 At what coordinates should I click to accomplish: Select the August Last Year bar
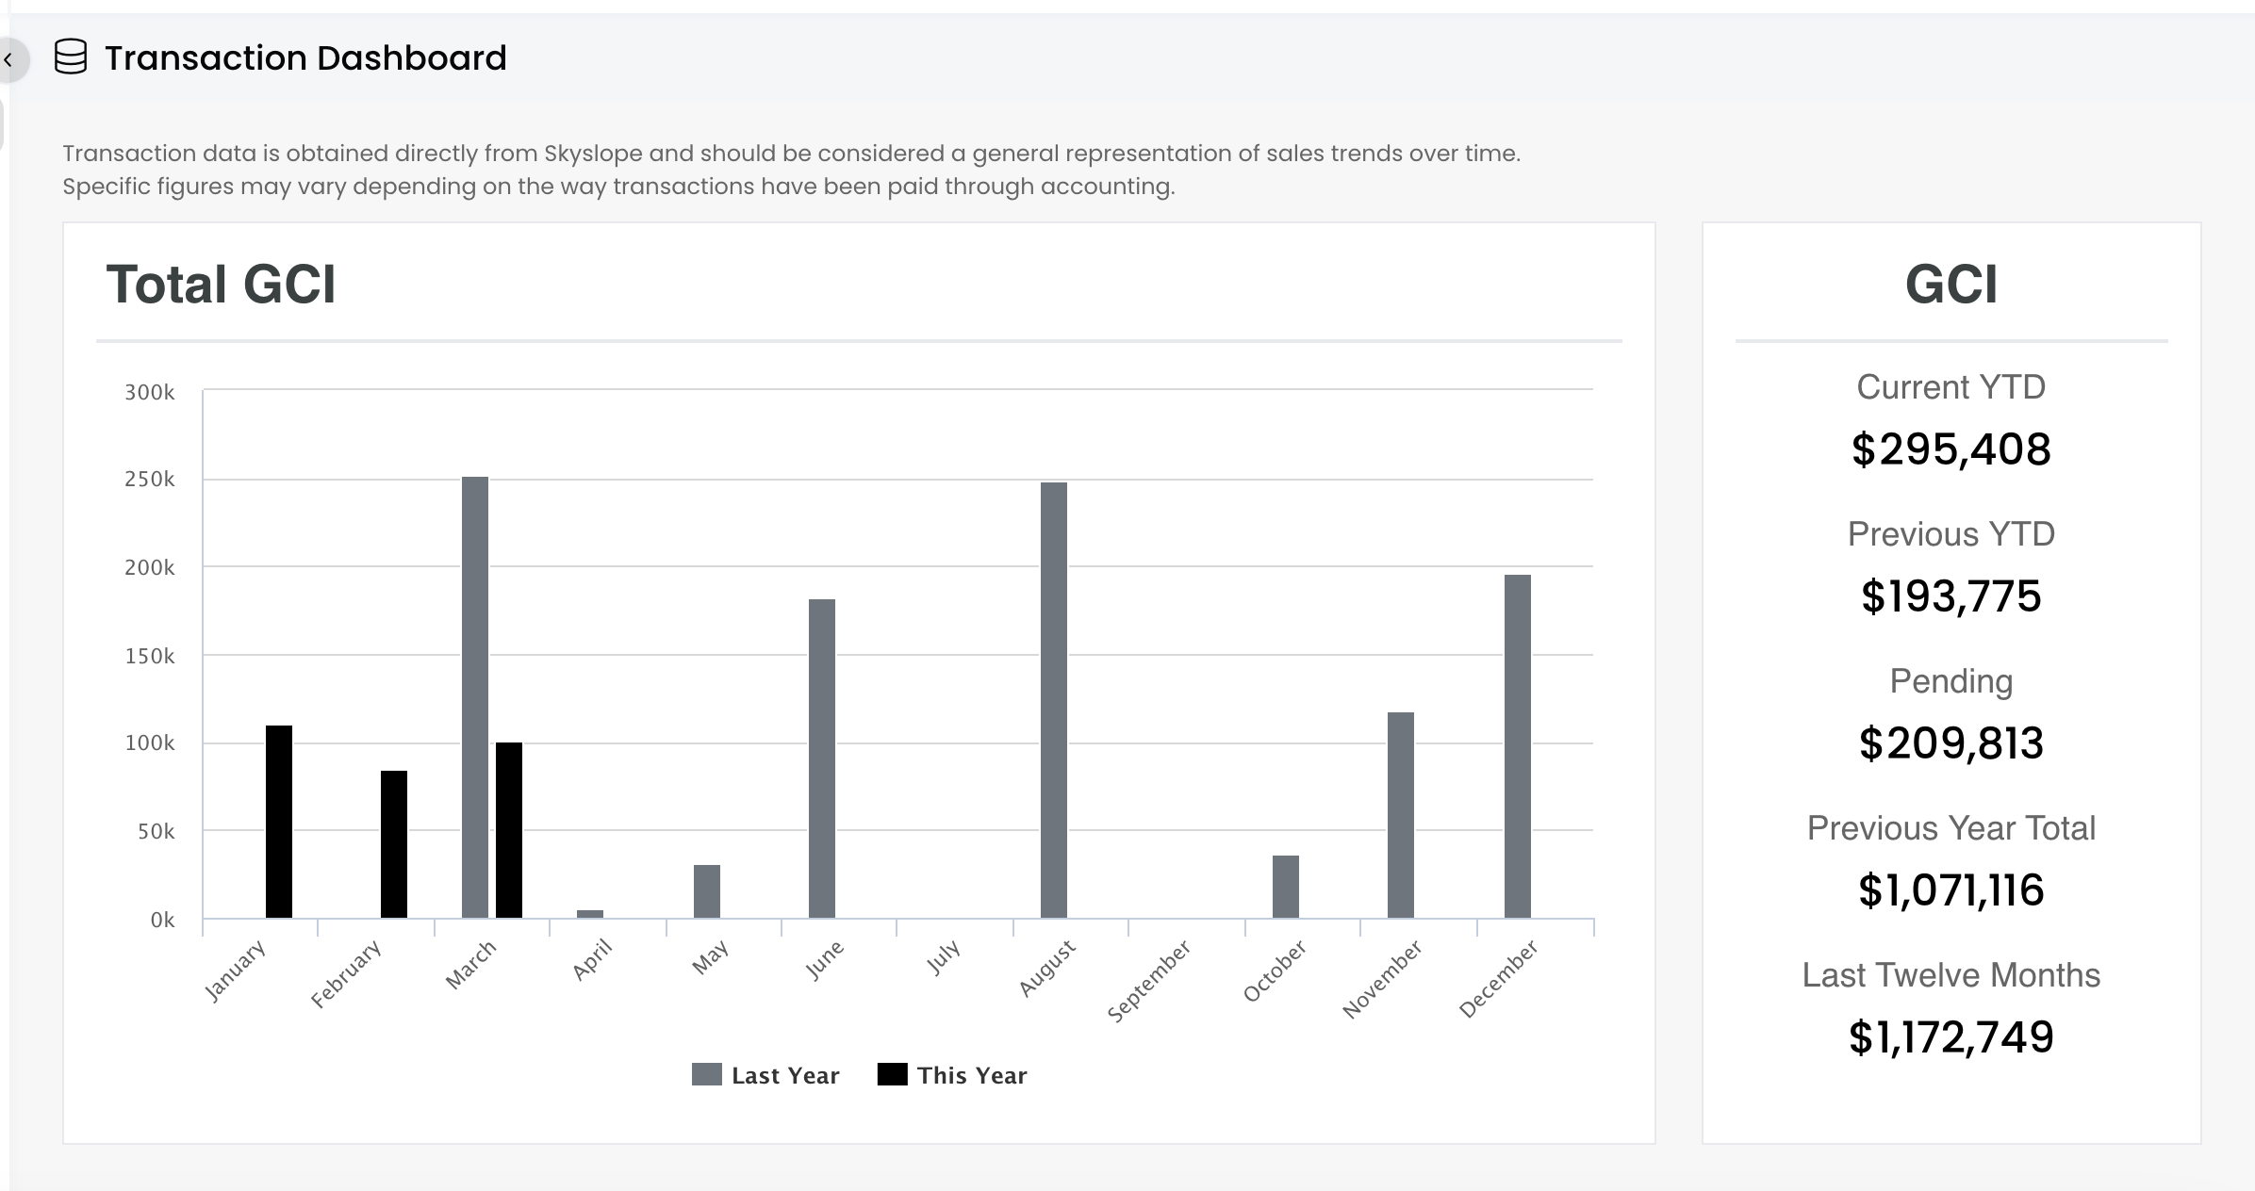pyautogui.click(x=1054, y=700)
